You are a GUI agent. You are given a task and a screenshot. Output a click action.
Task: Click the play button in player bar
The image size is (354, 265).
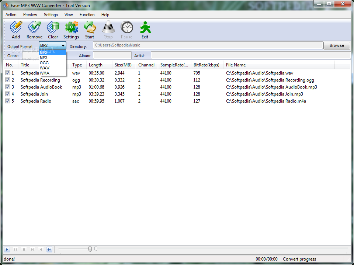(x=7, y=249)
